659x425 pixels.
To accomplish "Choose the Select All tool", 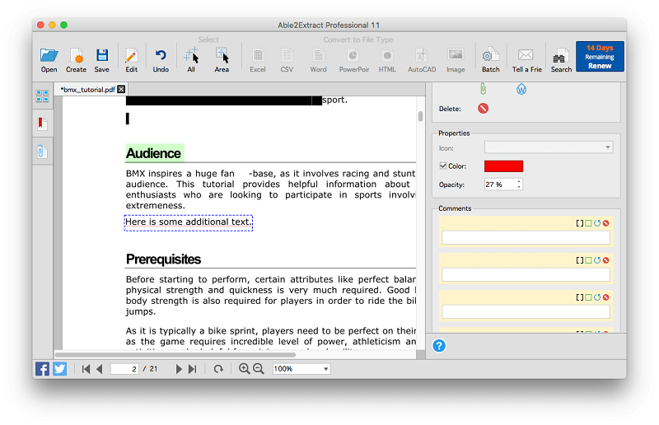I will [191, 59].
